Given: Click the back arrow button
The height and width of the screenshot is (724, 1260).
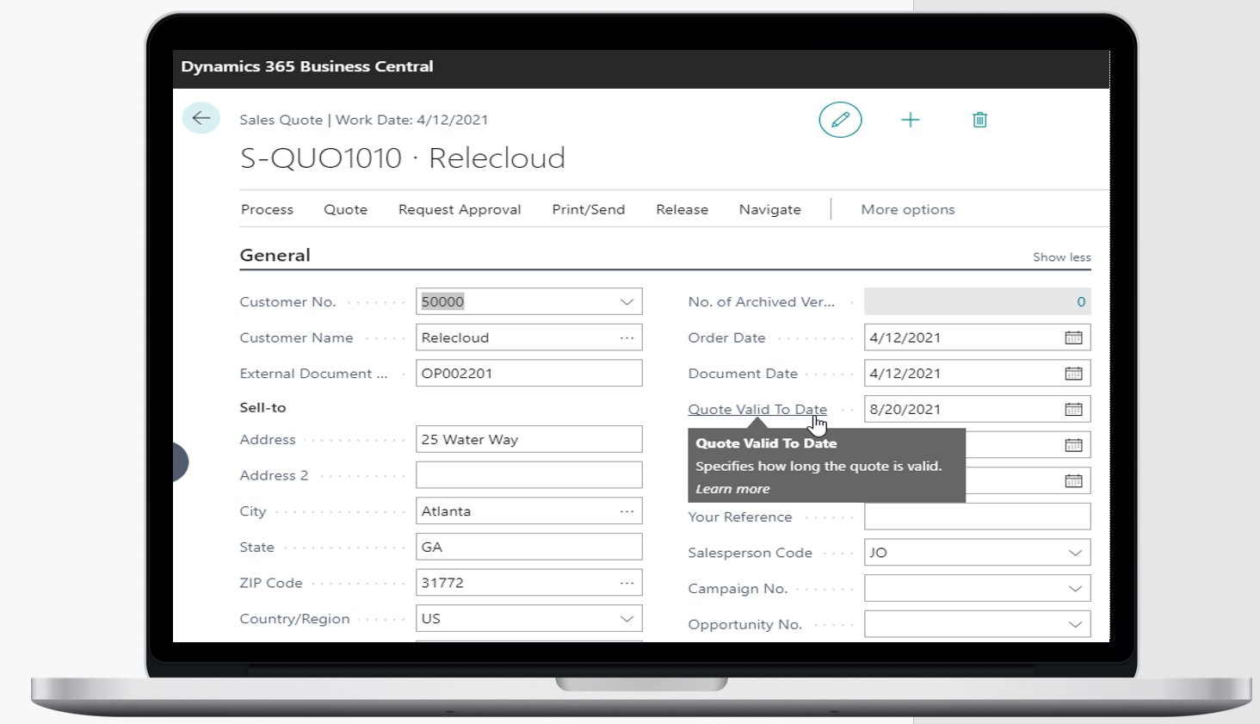Looking at the screenshot, I should point(201,118).
